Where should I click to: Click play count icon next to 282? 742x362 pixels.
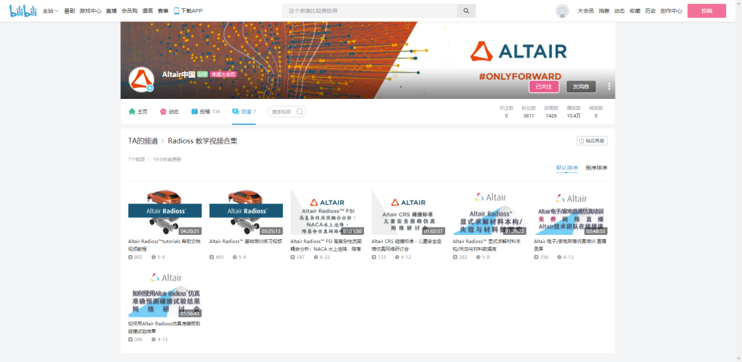tap(455, 258)
